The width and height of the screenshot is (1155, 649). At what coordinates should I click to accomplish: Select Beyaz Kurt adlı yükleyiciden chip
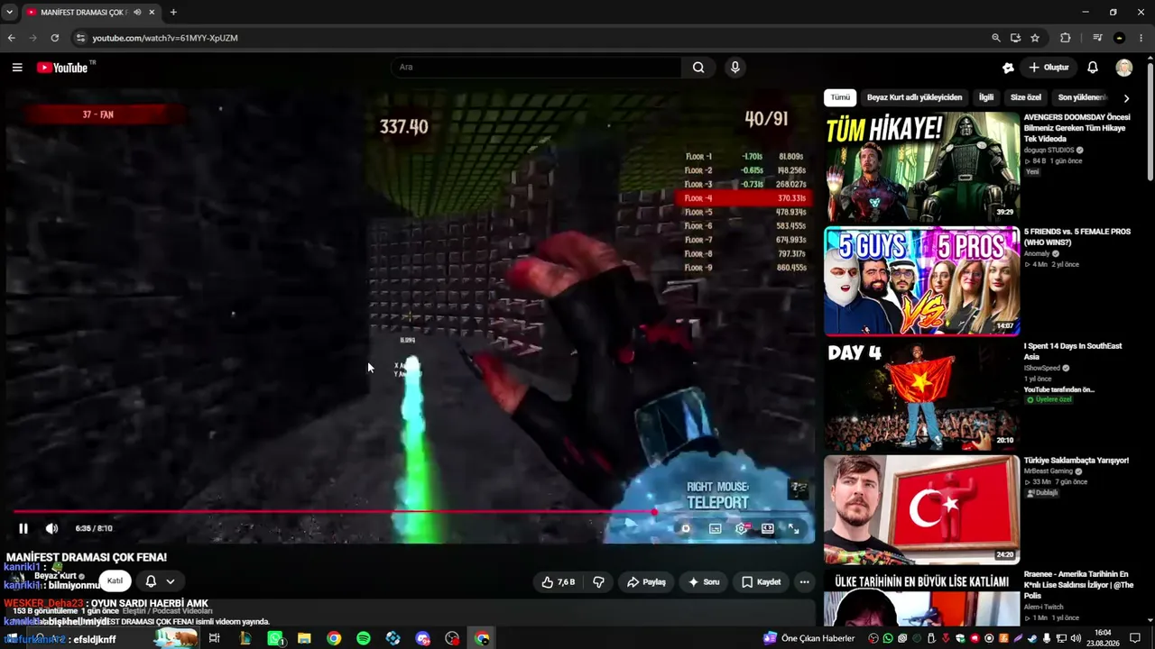tap(914, 97)
